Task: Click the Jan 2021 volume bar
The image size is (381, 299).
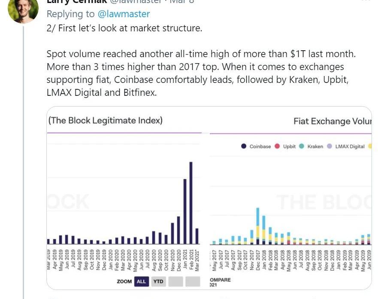Action: point(185,211)
